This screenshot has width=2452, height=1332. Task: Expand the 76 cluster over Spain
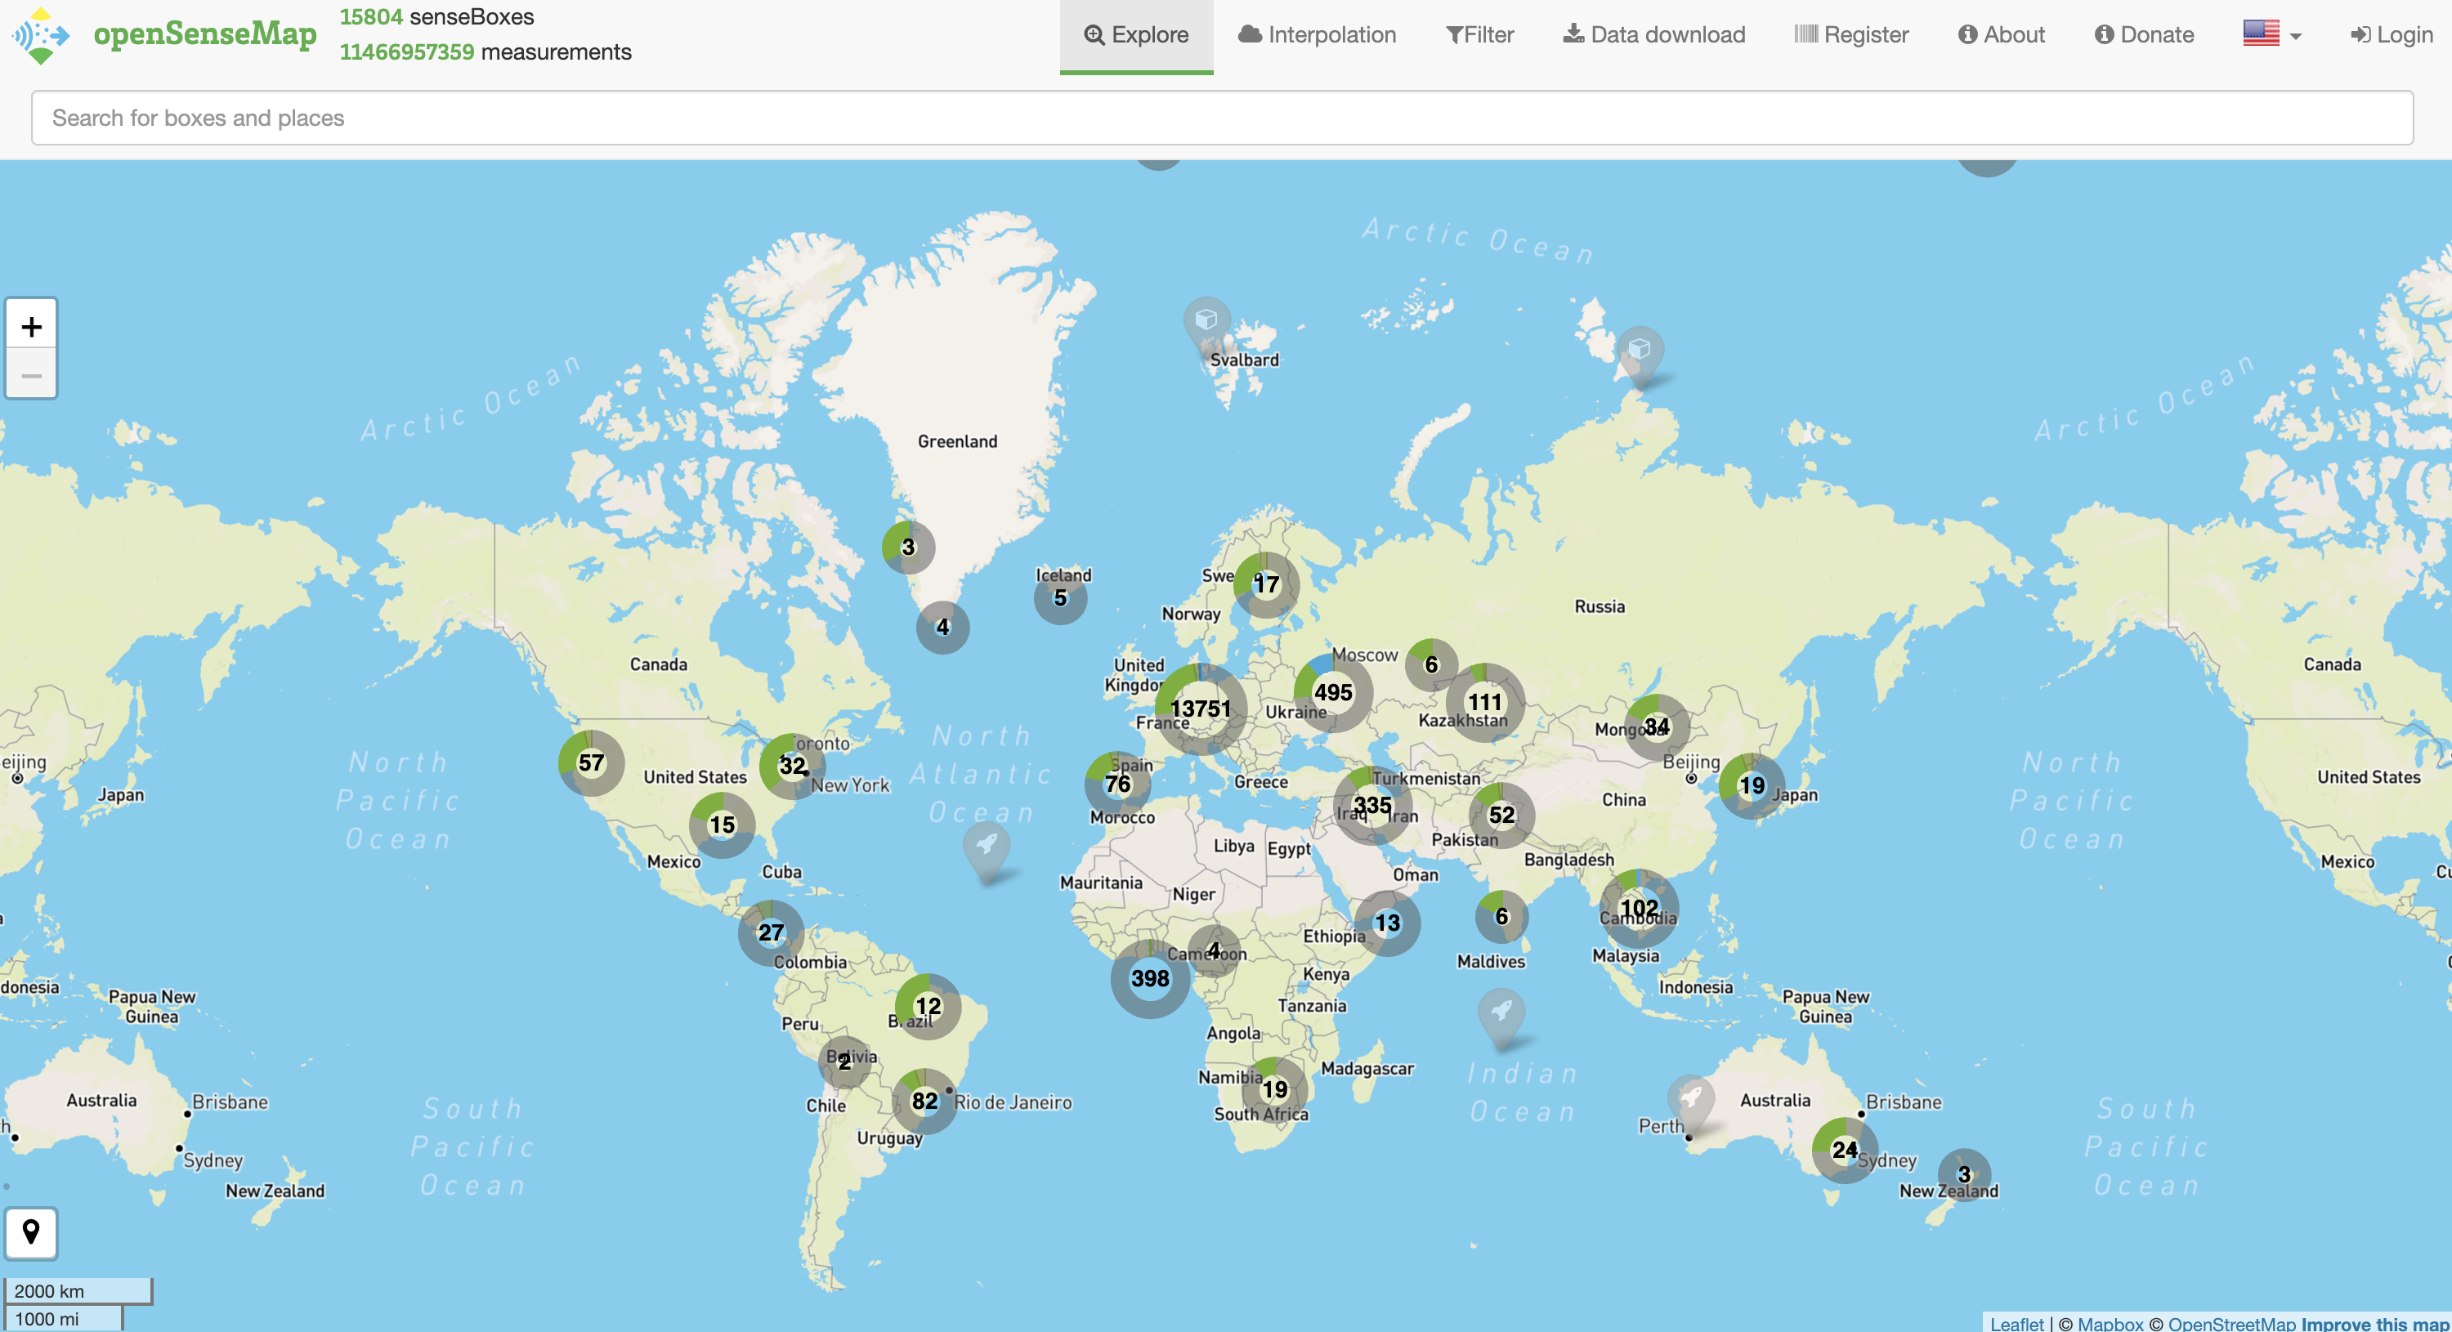(x=1117, y=784)
